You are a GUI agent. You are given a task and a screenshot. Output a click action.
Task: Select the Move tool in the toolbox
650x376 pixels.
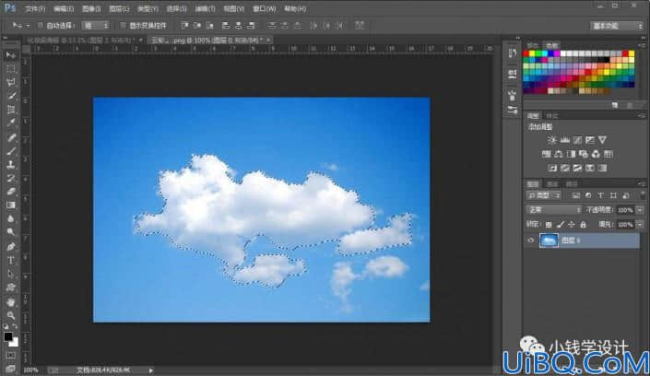[x=11, y=55]
